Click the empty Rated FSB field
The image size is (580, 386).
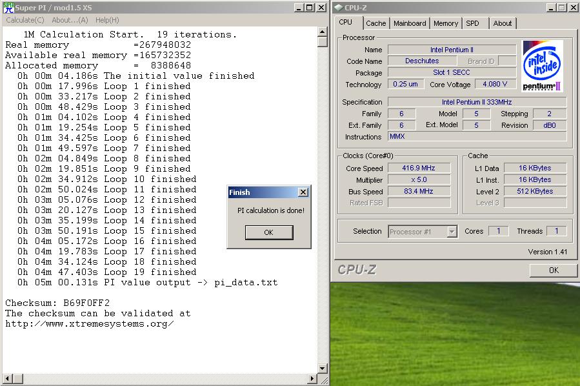click(419, 203)
